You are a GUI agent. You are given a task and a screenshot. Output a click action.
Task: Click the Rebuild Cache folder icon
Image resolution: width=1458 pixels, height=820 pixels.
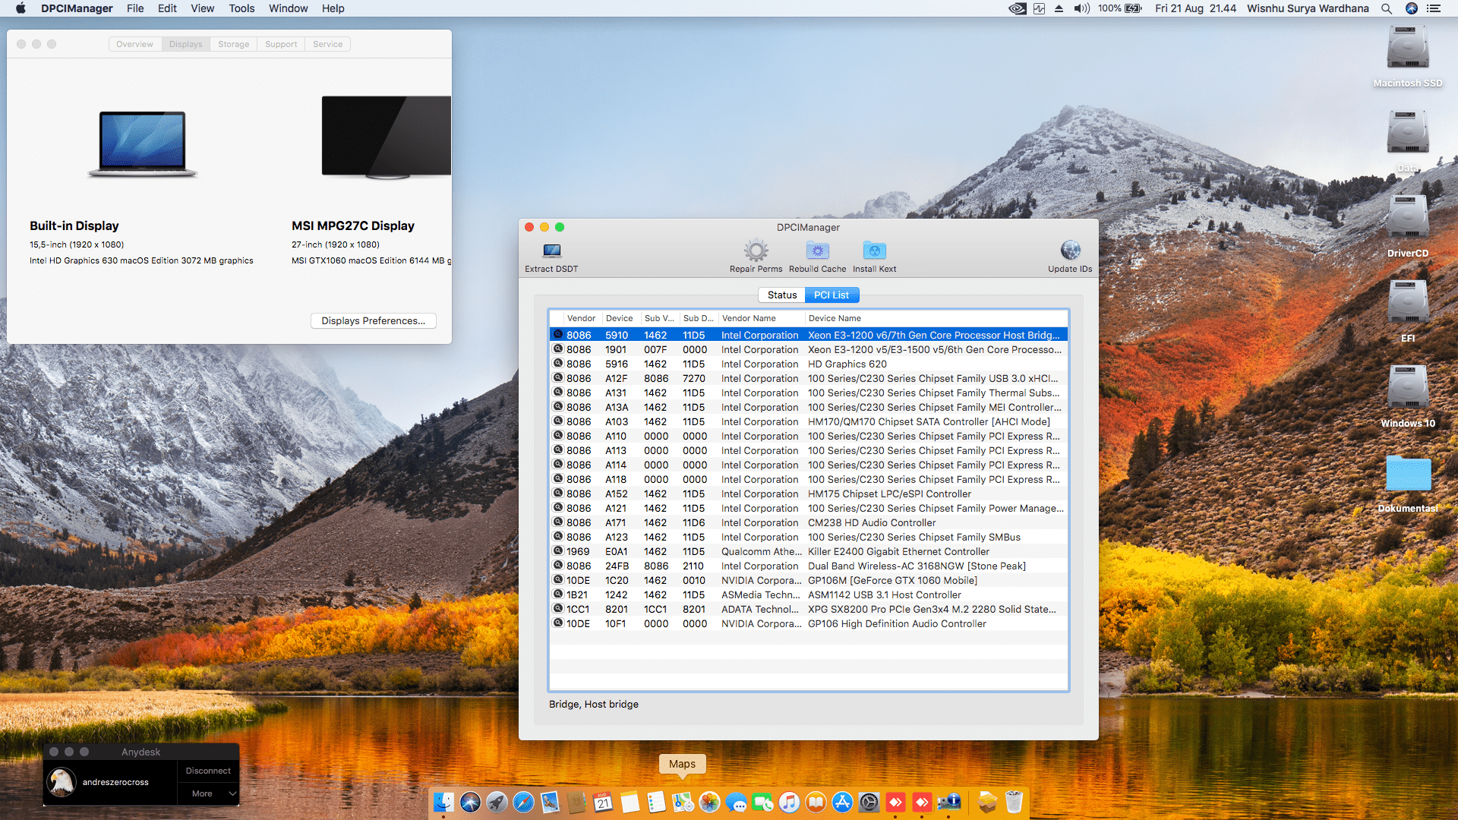[817, 251]
